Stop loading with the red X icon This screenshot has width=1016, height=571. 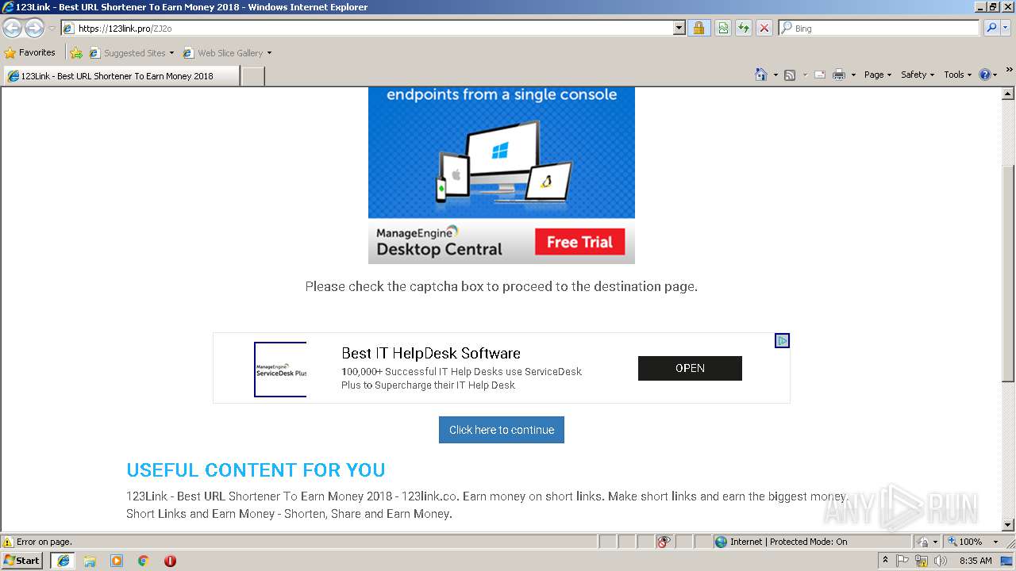click(x=764, y=28)
